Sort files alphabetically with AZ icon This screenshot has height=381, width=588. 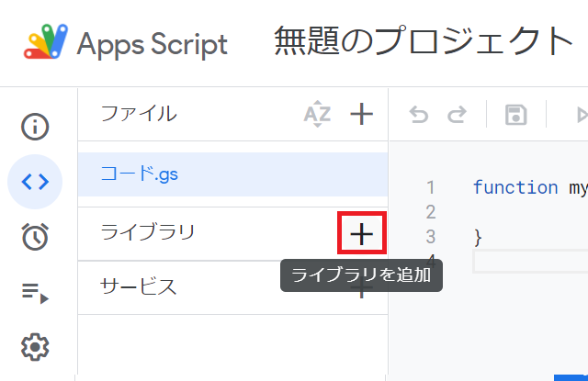(317, 114)
